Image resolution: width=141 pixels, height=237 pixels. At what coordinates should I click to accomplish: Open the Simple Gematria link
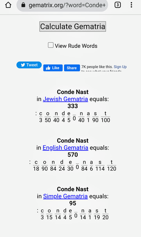(x=65, y=196)
